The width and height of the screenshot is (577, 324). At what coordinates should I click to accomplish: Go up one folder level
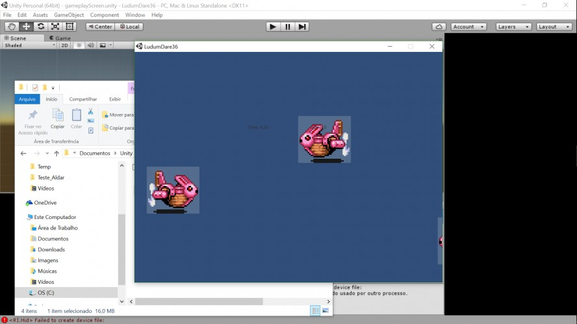click(57, 154)
